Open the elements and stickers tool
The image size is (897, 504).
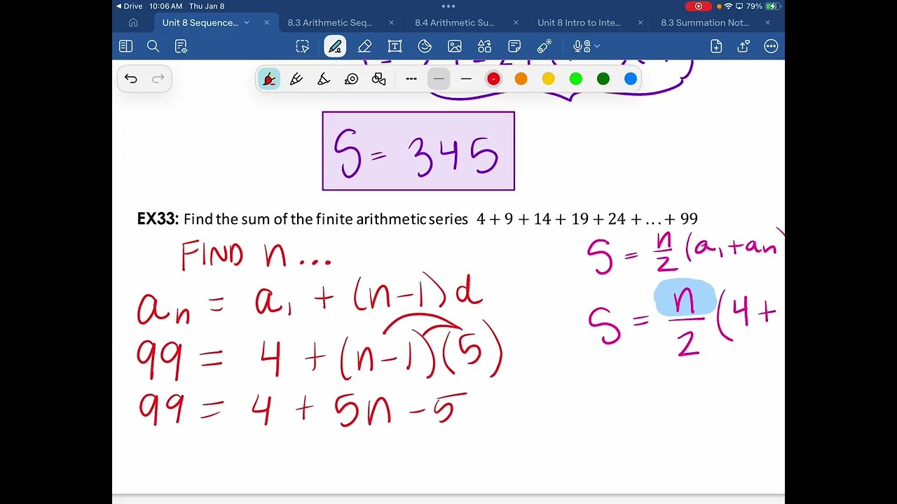click(x=485, y=46)
